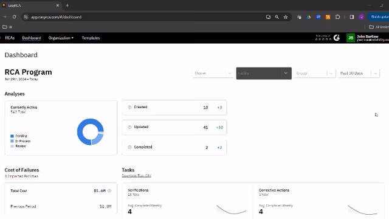Open the Group filter dropdown
The width and height of the screenshot is (389, 219).
(x=314, y=73)
